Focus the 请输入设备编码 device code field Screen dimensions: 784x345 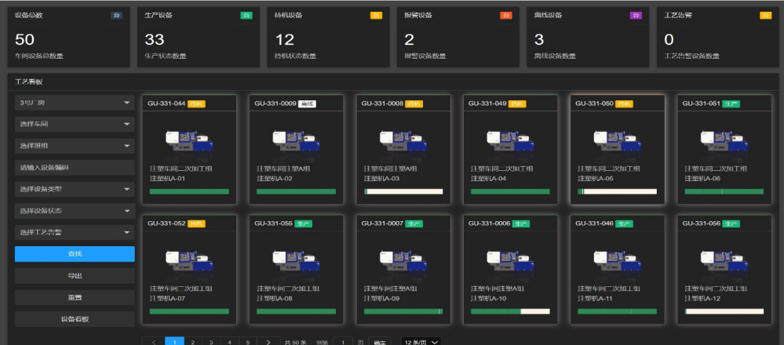[x=75, y=167]
